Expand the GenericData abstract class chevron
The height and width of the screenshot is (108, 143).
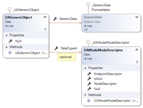point(137,17)
